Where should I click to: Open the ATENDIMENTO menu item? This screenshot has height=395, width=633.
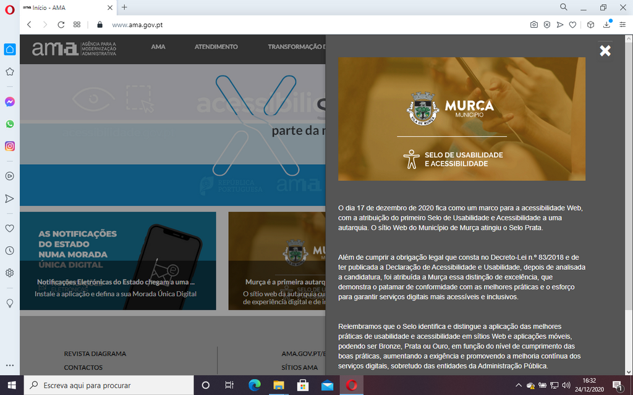pyautogui.click(x=216, y=47)
